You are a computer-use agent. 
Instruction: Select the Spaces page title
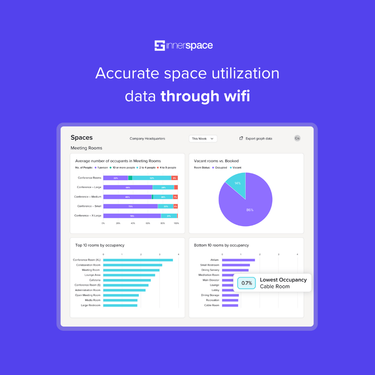[x=81, y=137]
